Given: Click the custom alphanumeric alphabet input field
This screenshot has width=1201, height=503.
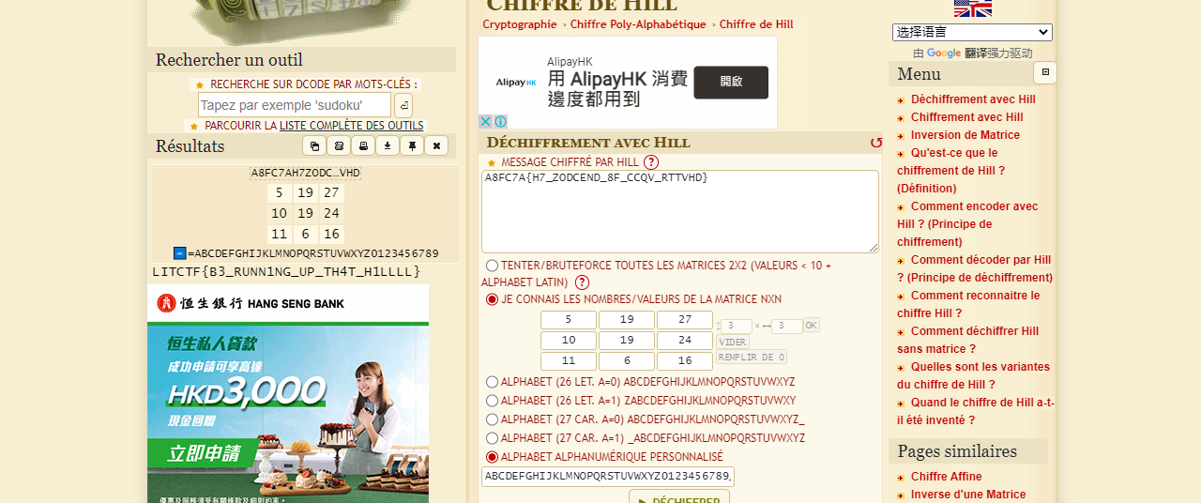Looking at the screenshot, I should pyautogui.click(x=608, y=476).
